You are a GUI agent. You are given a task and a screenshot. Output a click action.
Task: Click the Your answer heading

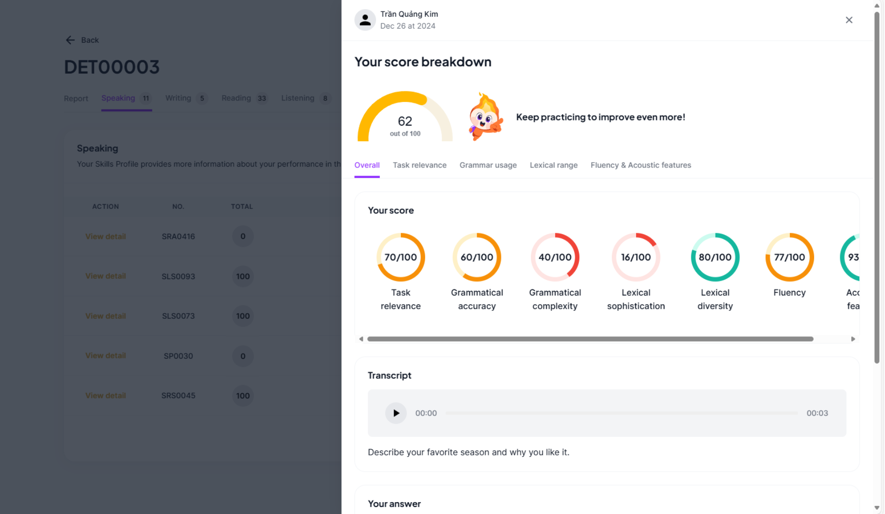tap(394, 504)
